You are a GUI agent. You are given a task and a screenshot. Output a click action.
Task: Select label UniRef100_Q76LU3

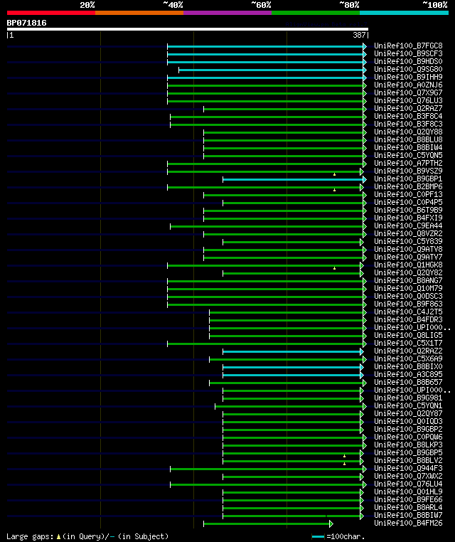coord(408,100)
